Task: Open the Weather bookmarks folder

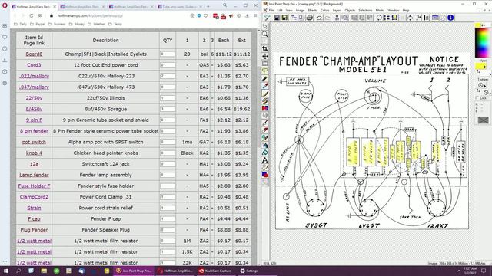Action: click(96, 24)
